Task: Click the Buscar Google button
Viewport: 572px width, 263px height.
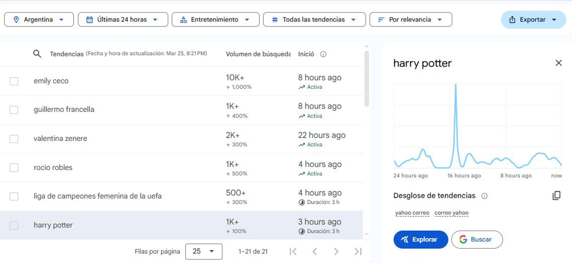Action: [477, 240]
